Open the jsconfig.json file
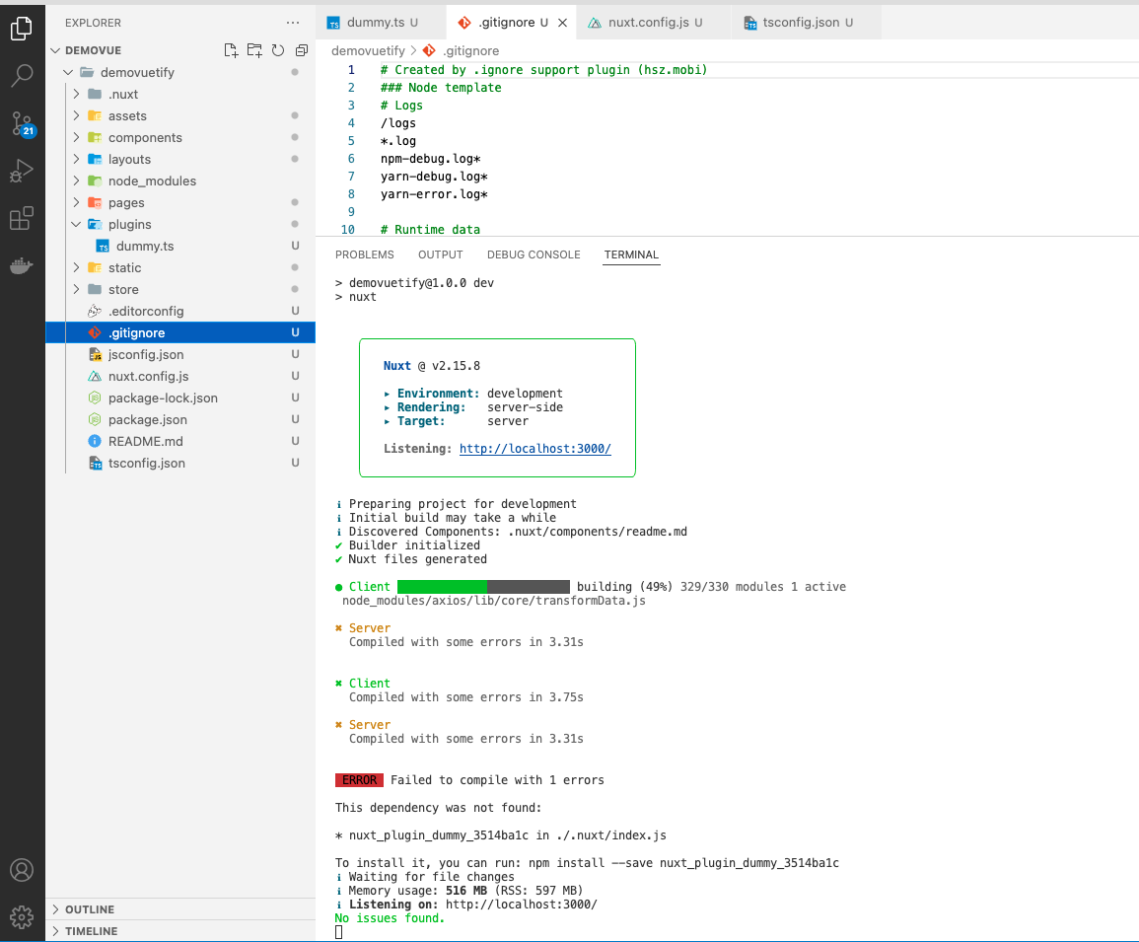 (x=180, y=355)
